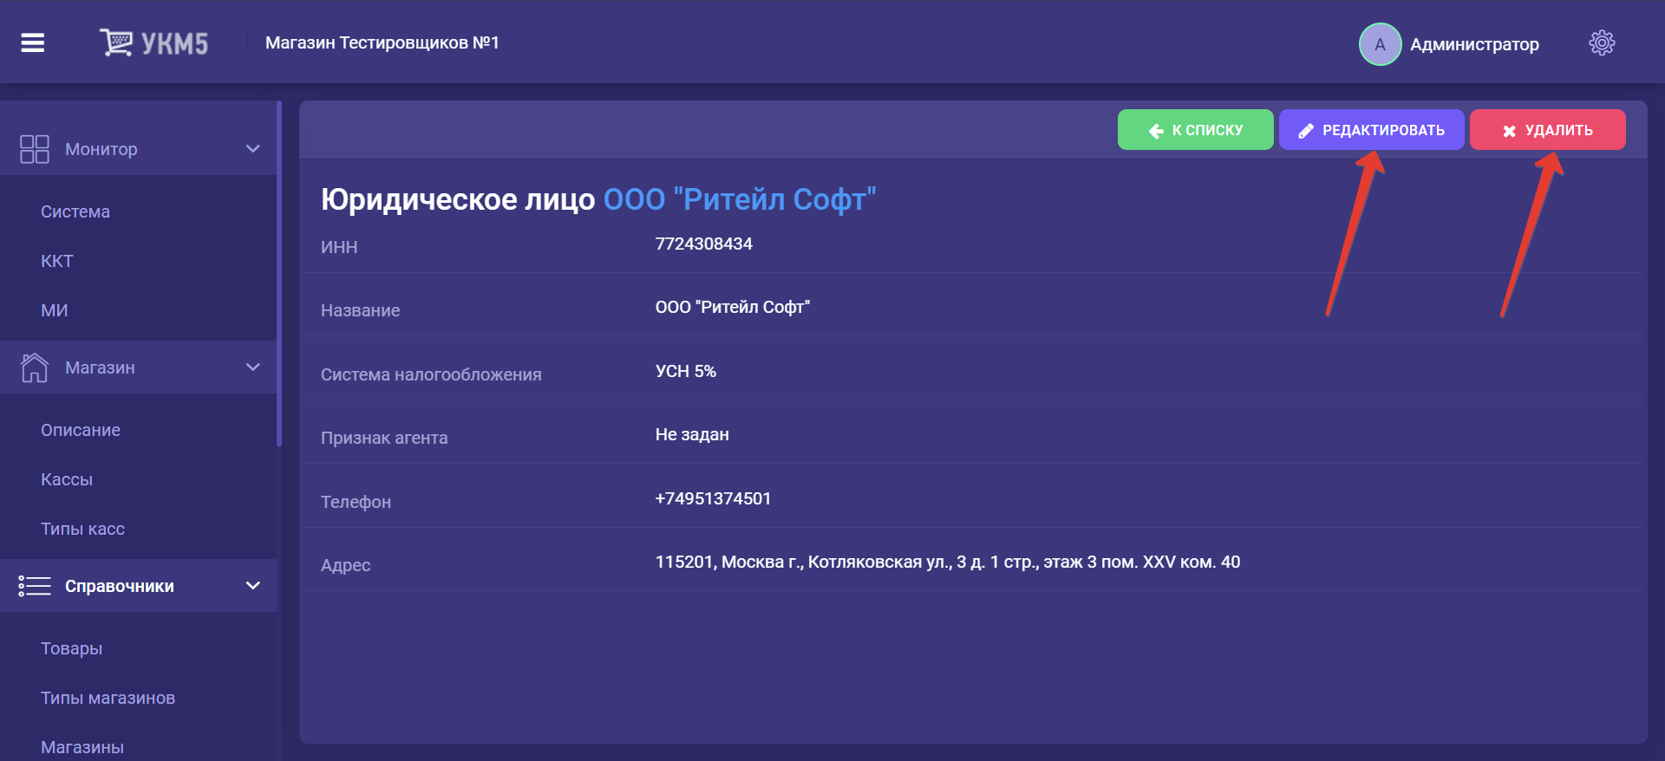This screenshot has height=761, width=1665.
Task: Click the Система налогообложения label
Action: click(431, 374)
